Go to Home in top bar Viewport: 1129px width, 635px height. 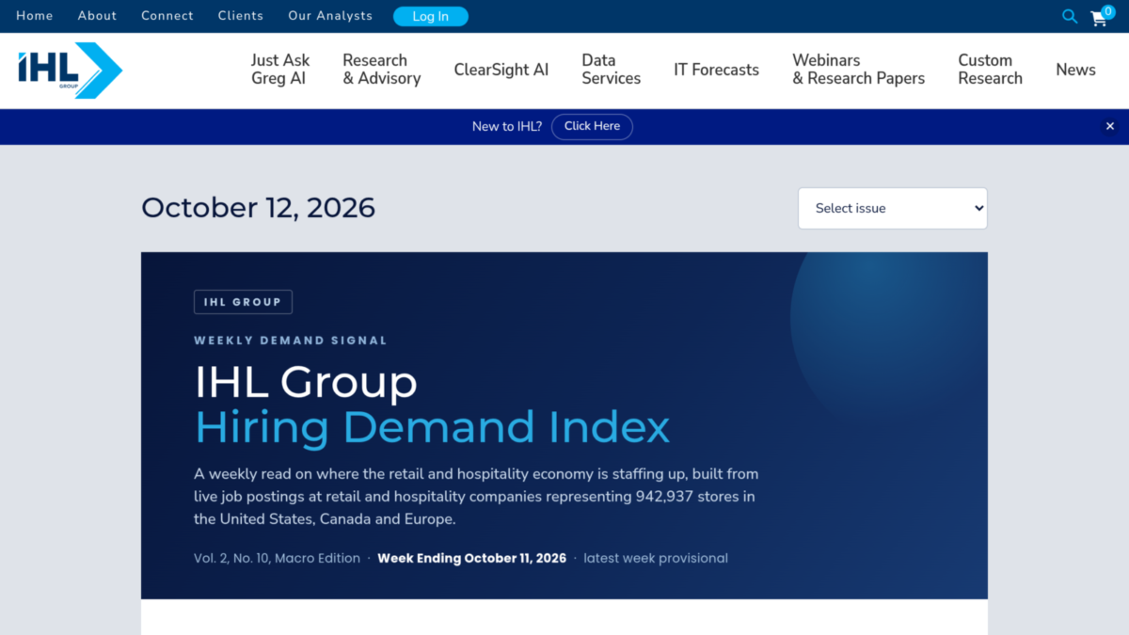click(x=35, y=16)
